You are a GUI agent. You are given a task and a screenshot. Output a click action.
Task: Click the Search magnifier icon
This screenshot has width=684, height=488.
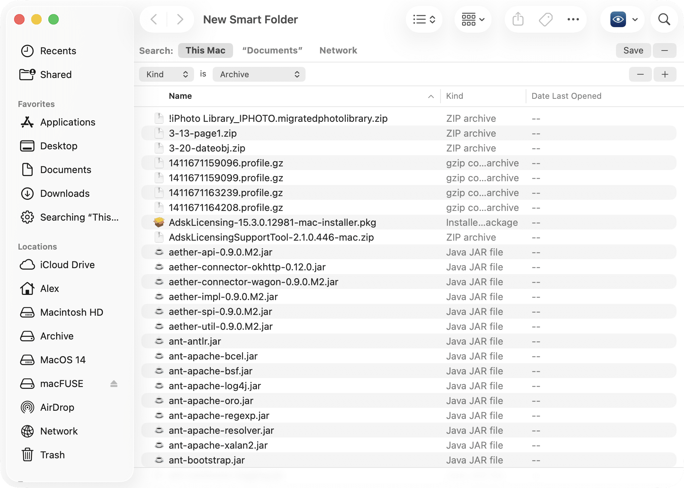[664, 19]
